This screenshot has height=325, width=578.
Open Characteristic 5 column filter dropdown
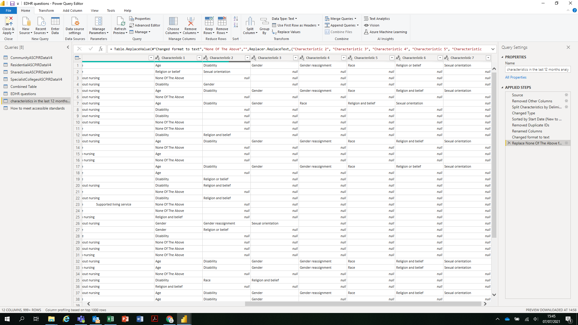(392, 58)
